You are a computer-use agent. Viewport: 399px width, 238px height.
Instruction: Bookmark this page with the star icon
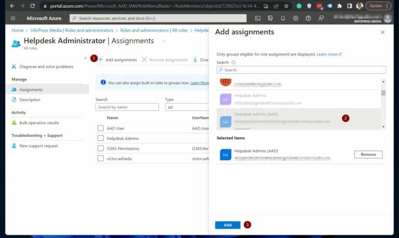(x=286, y=6)
